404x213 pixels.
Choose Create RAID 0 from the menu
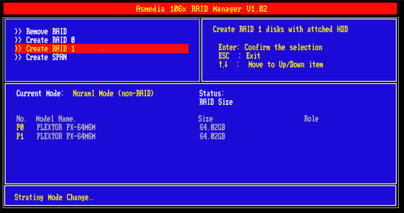point(45,40)
